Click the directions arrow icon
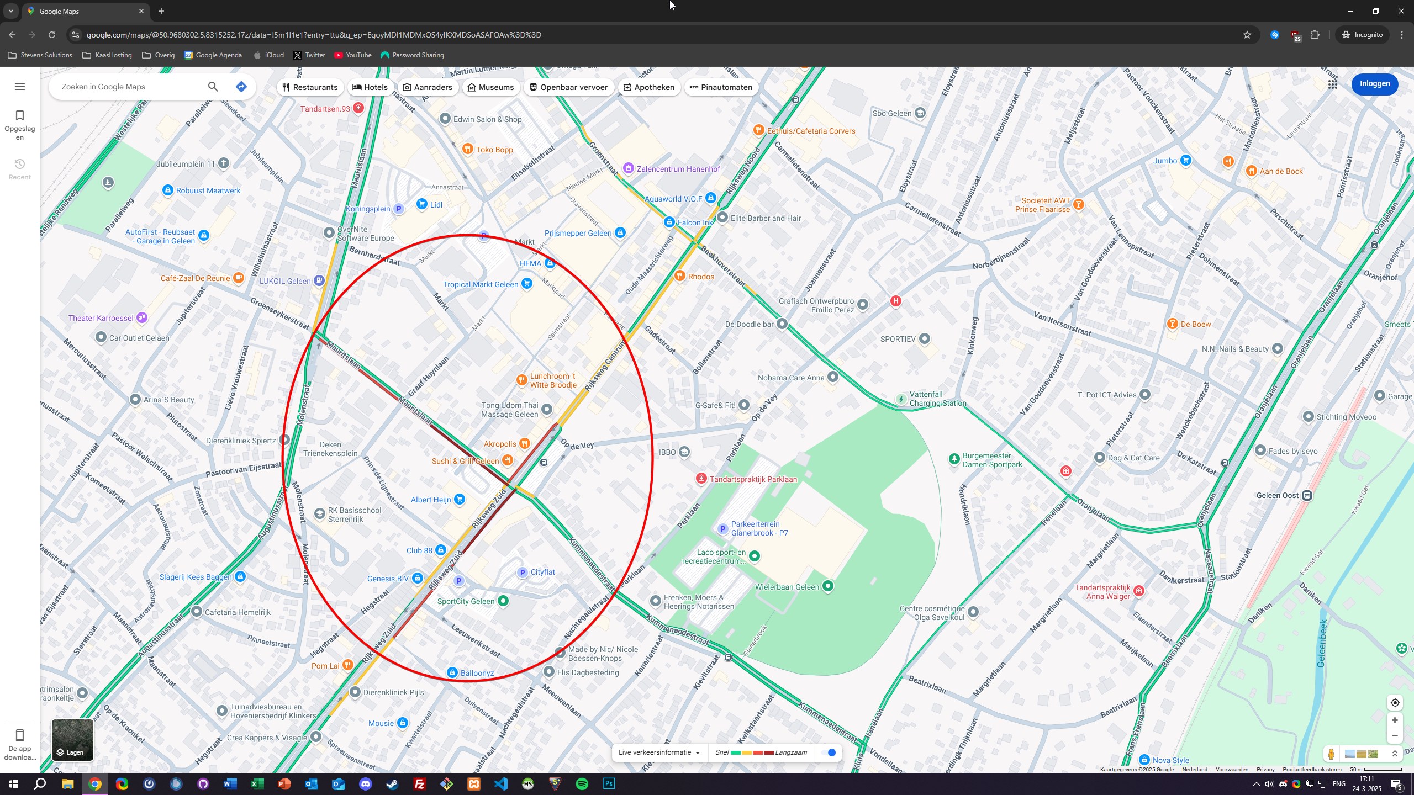 point(241,87)
